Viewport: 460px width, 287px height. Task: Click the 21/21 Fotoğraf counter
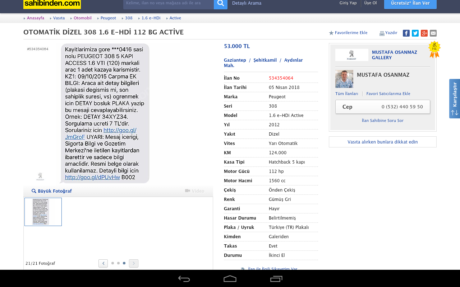[40, 263]
